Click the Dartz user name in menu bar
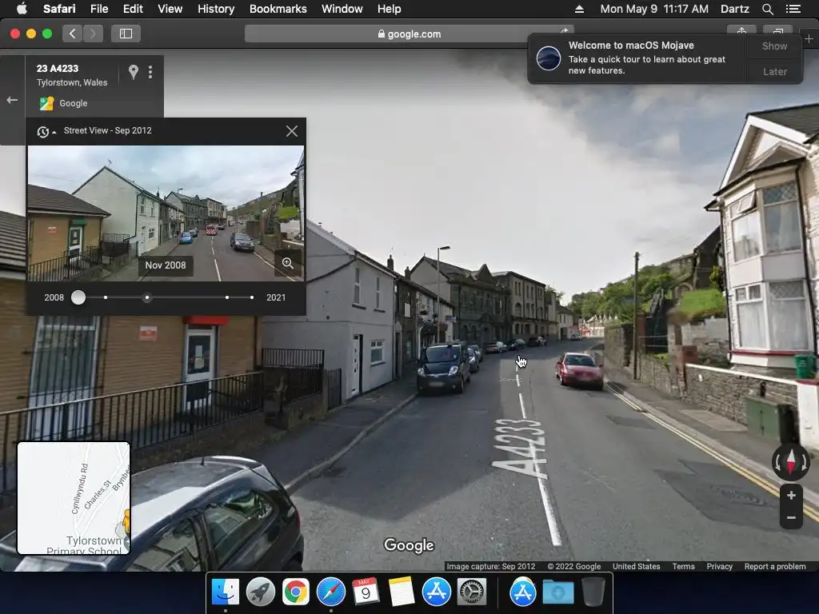Screen dimensions: 819x614 (734, 9)
